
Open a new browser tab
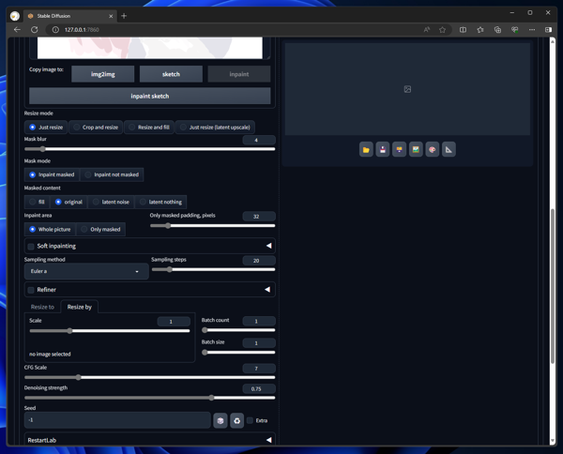click(124, 16)
